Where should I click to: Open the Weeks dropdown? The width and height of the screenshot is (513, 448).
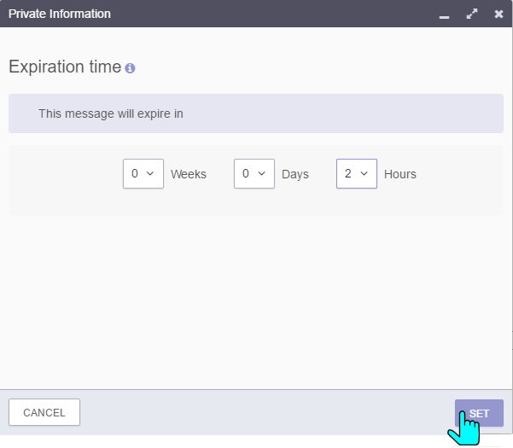143,173
